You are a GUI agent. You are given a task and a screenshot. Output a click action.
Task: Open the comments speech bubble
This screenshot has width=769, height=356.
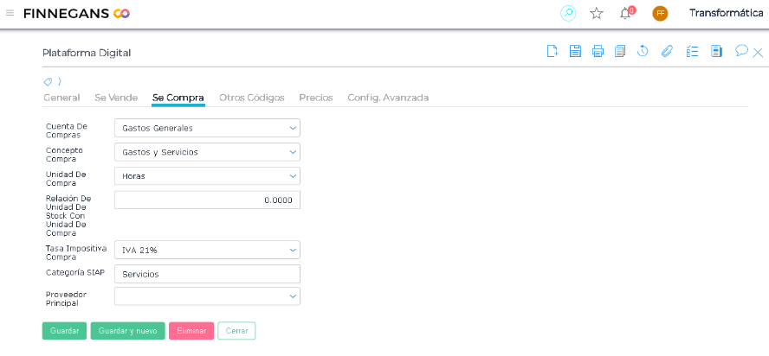(x=741, y=51)
